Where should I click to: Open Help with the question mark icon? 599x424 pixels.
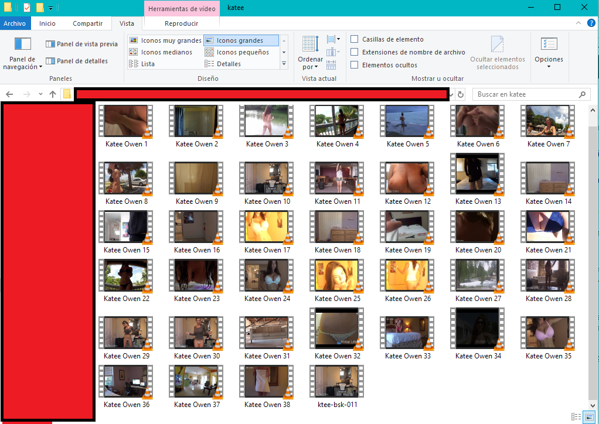tap(591, 23)
